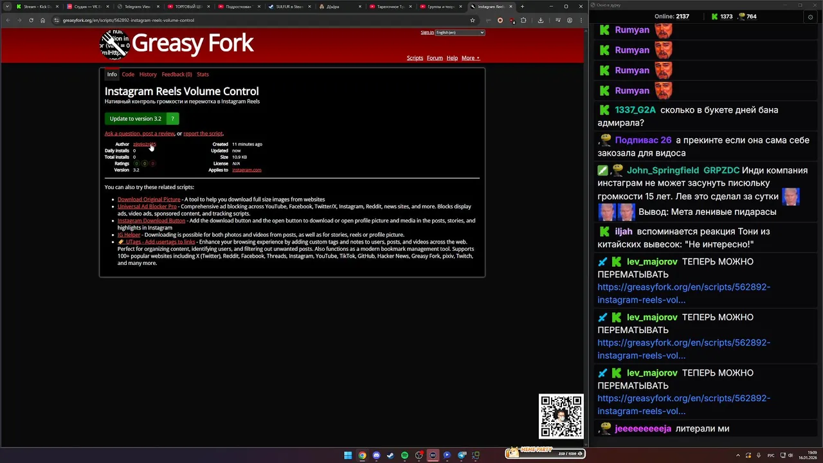The height and width of the screenshot is (463, 823).
Task: Click the browser home icon
Action: point(42,20)
